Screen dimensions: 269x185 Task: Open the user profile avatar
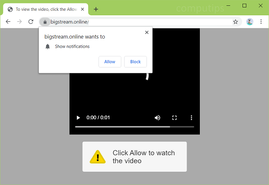250,22
